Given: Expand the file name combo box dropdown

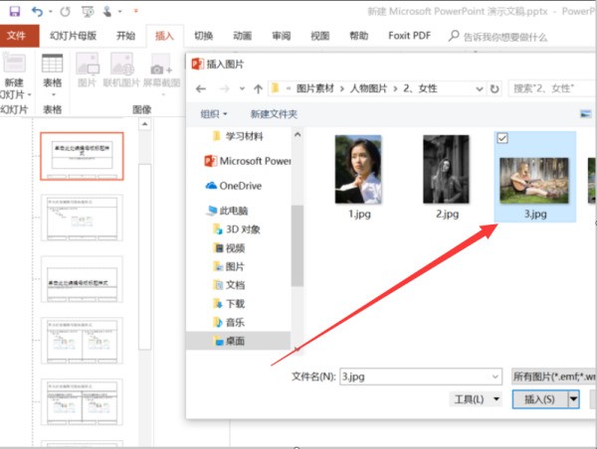Looking at the screenshot, I should [x=496, y=376].
